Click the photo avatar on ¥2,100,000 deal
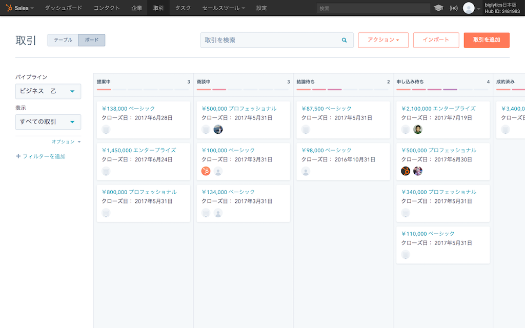This screenshot has height=328, width=525. 418,129
